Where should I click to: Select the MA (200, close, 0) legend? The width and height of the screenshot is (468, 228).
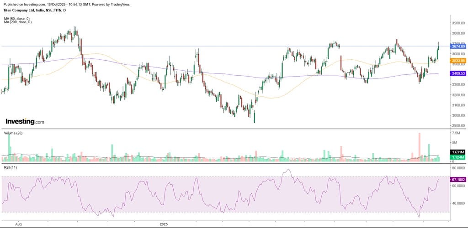tap(18, 22)
